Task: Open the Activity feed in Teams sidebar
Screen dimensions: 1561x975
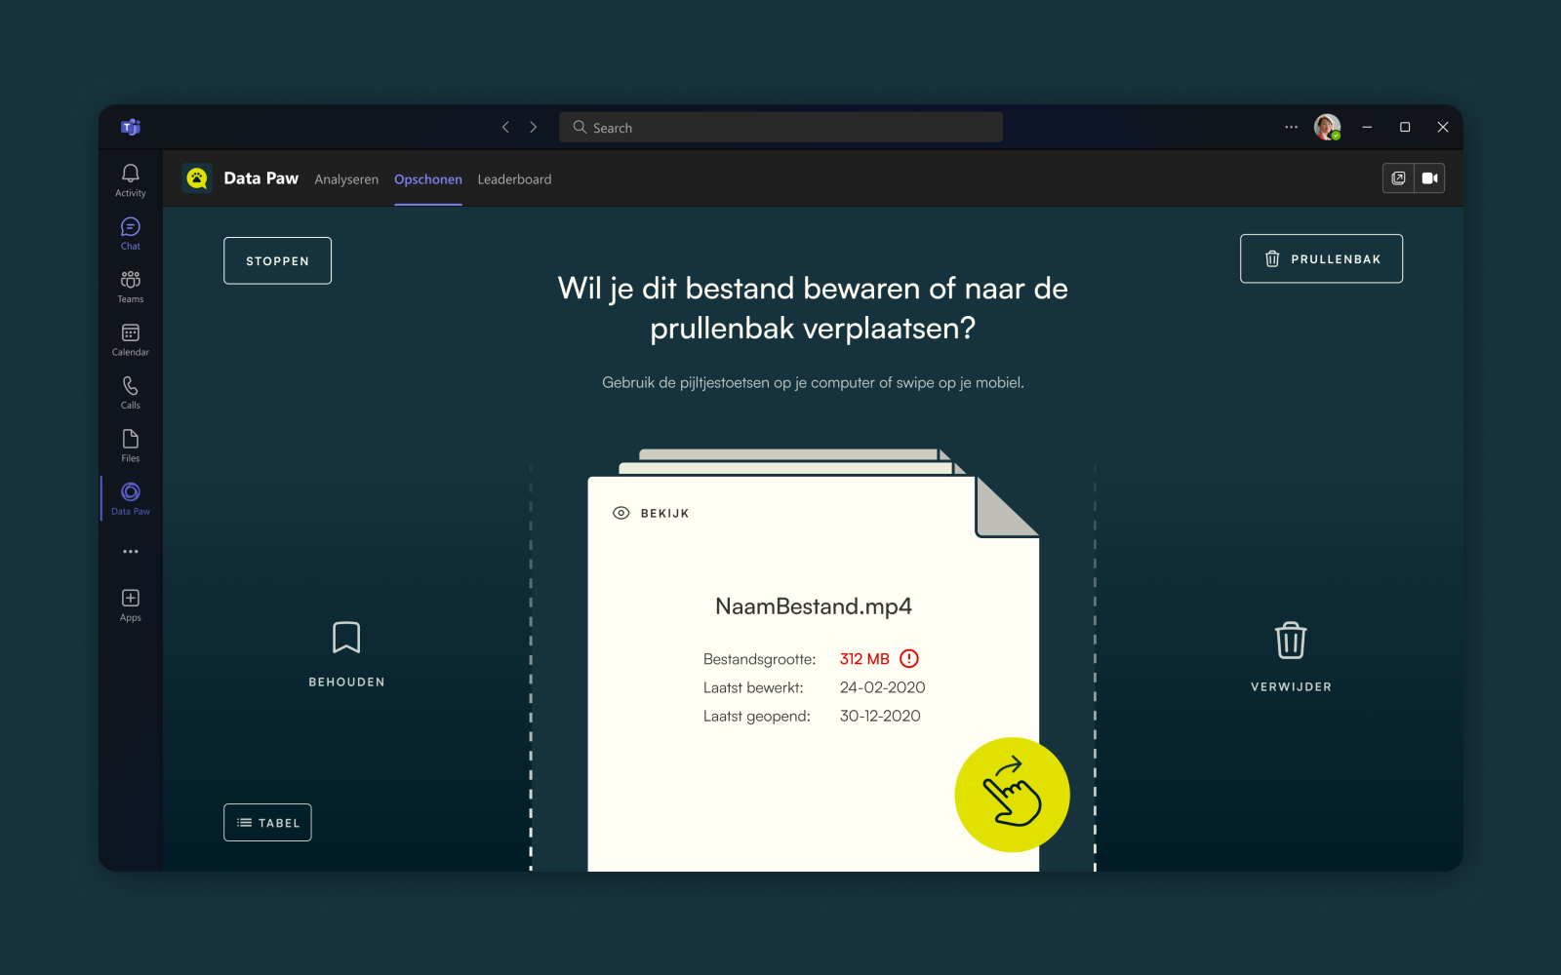Action: pyautogui.click(x=130, y=180)
